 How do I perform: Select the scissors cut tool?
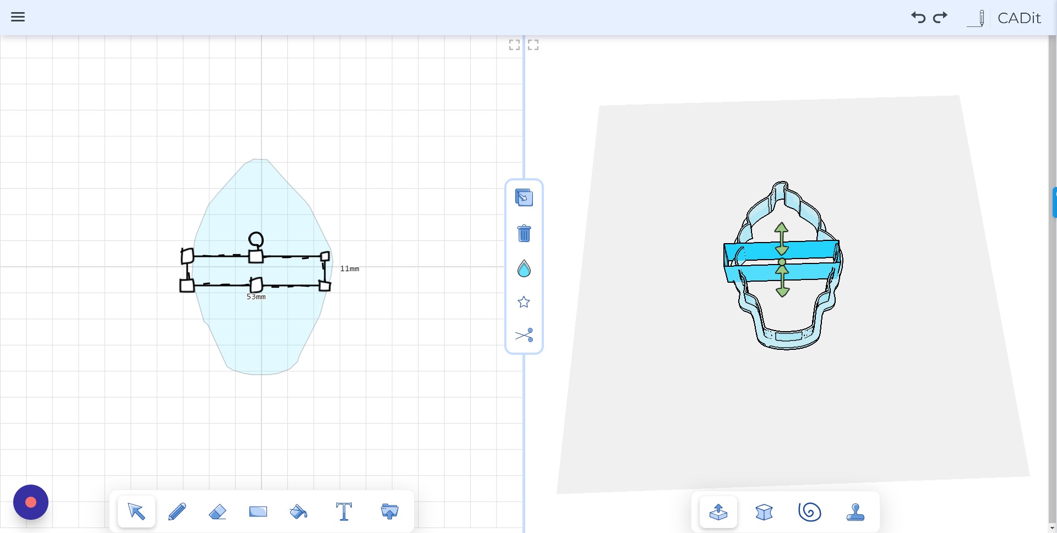point(524,335)
